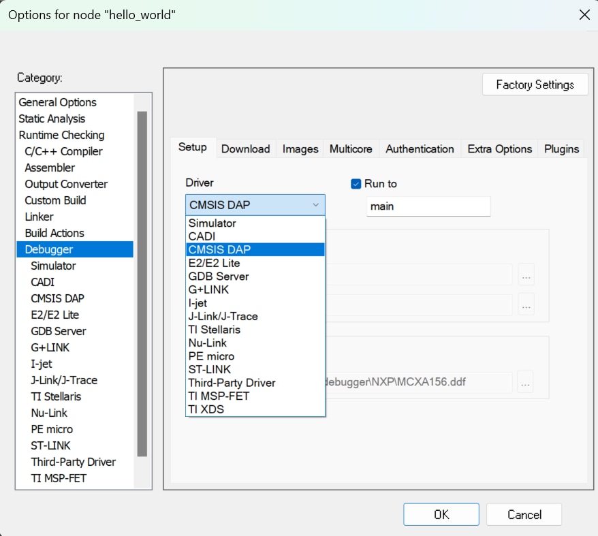Switch to the Download tab
The height and width of the screenshot is (536, 598).
pos(245,149)
